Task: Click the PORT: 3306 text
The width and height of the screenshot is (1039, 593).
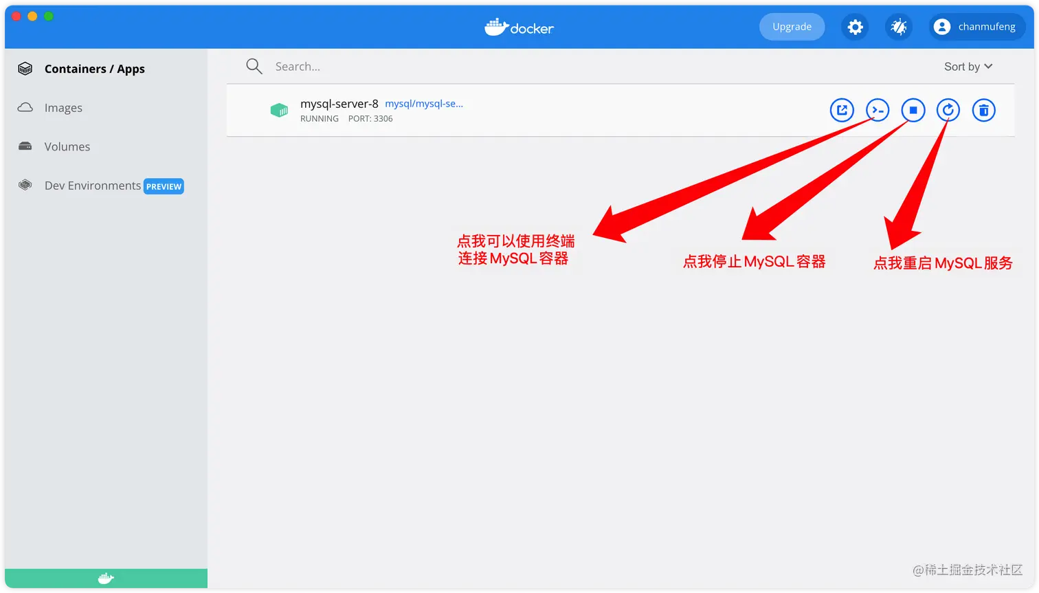Action: [370, 119]
